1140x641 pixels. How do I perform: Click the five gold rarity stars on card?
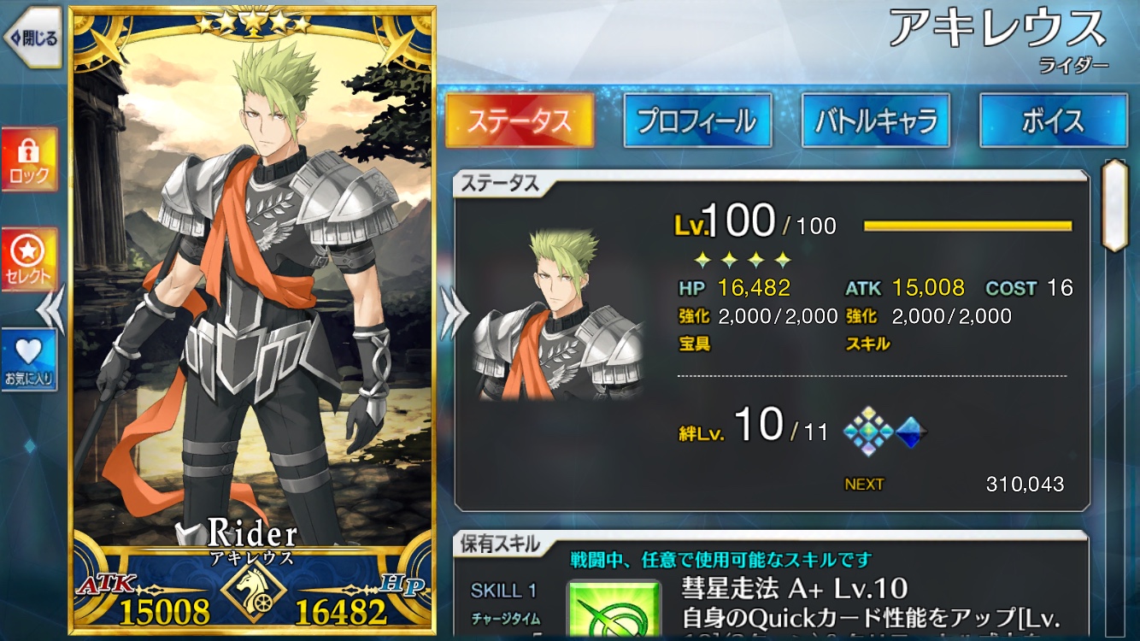click(253, 21)
